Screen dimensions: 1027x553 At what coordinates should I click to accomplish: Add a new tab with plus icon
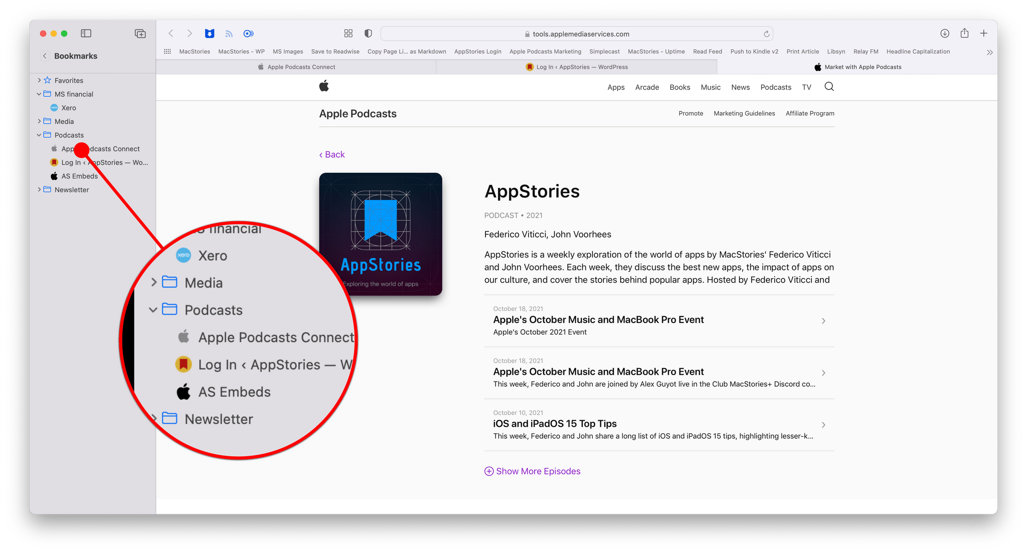tap(984, 34)
